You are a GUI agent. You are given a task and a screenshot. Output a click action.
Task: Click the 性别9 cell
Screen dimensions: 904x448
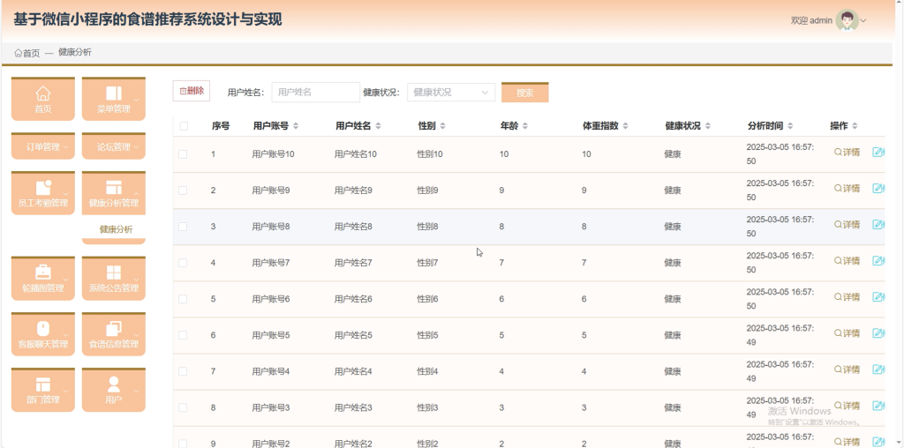pos(428,190)
